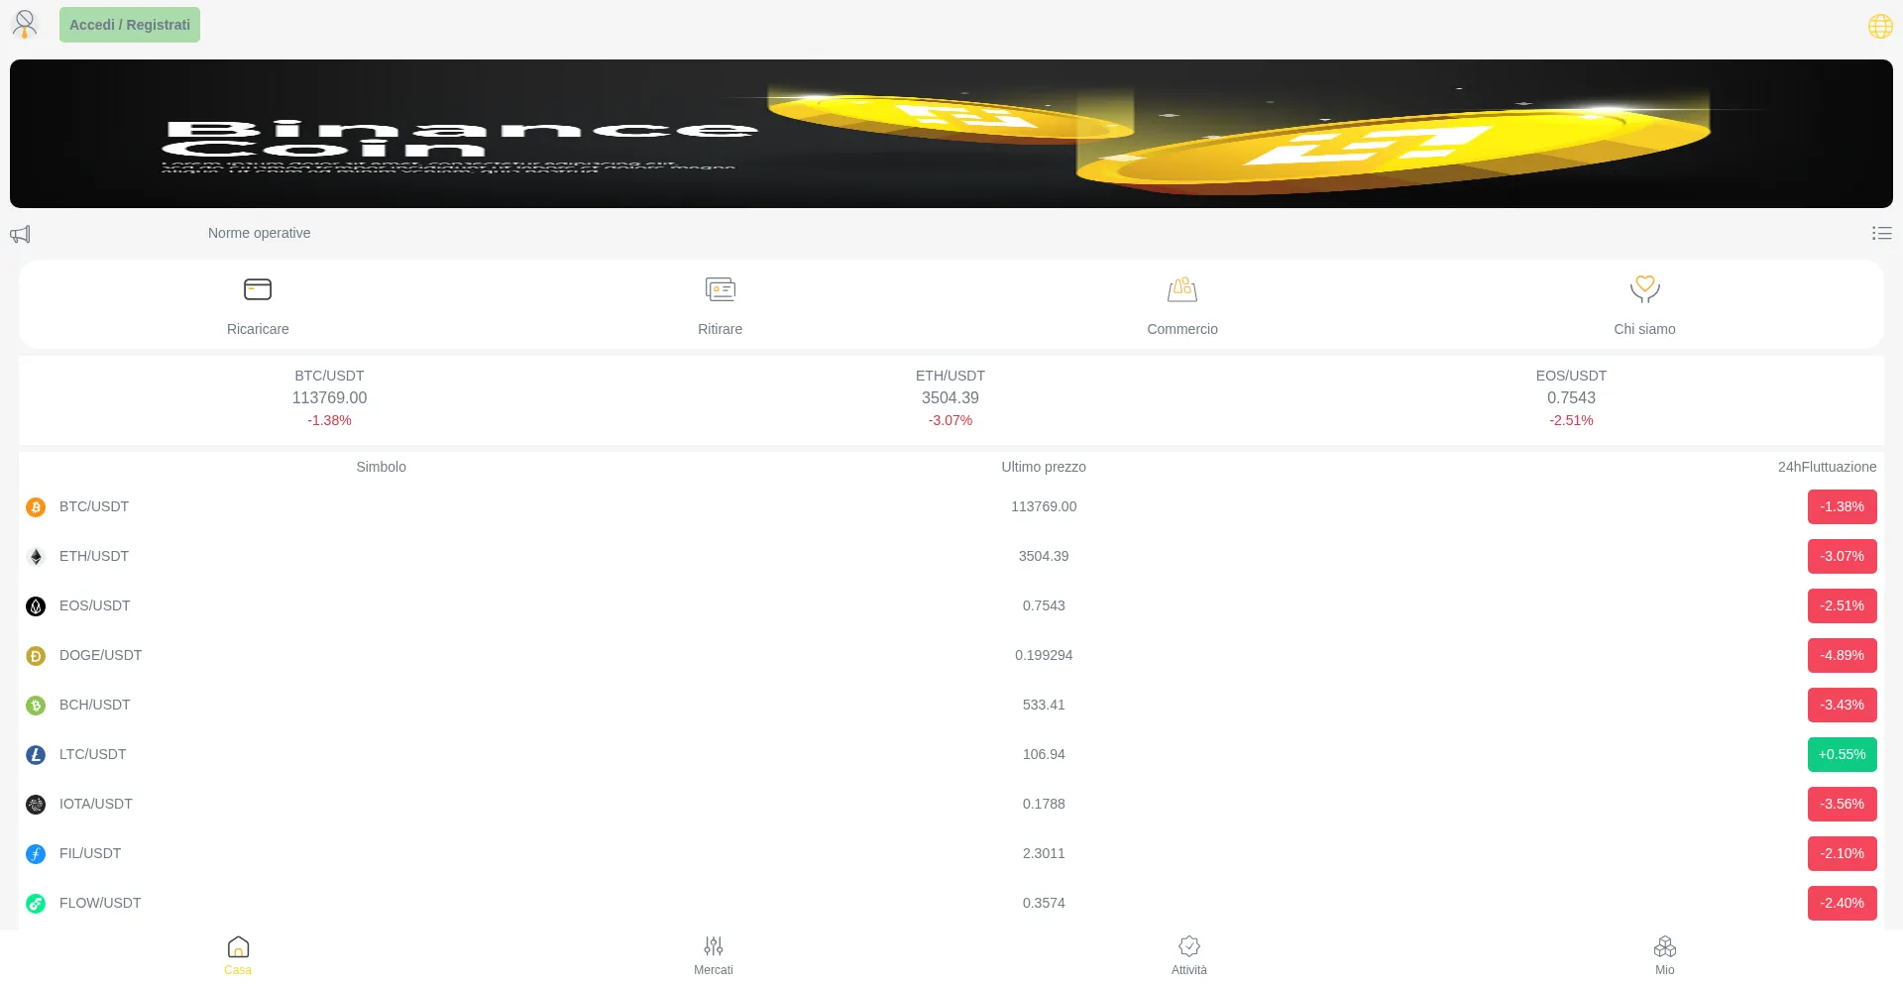The height and width of the screenshot is (984, 1903).
Task: Open the globe language selector
Action: coord(1879,26)
